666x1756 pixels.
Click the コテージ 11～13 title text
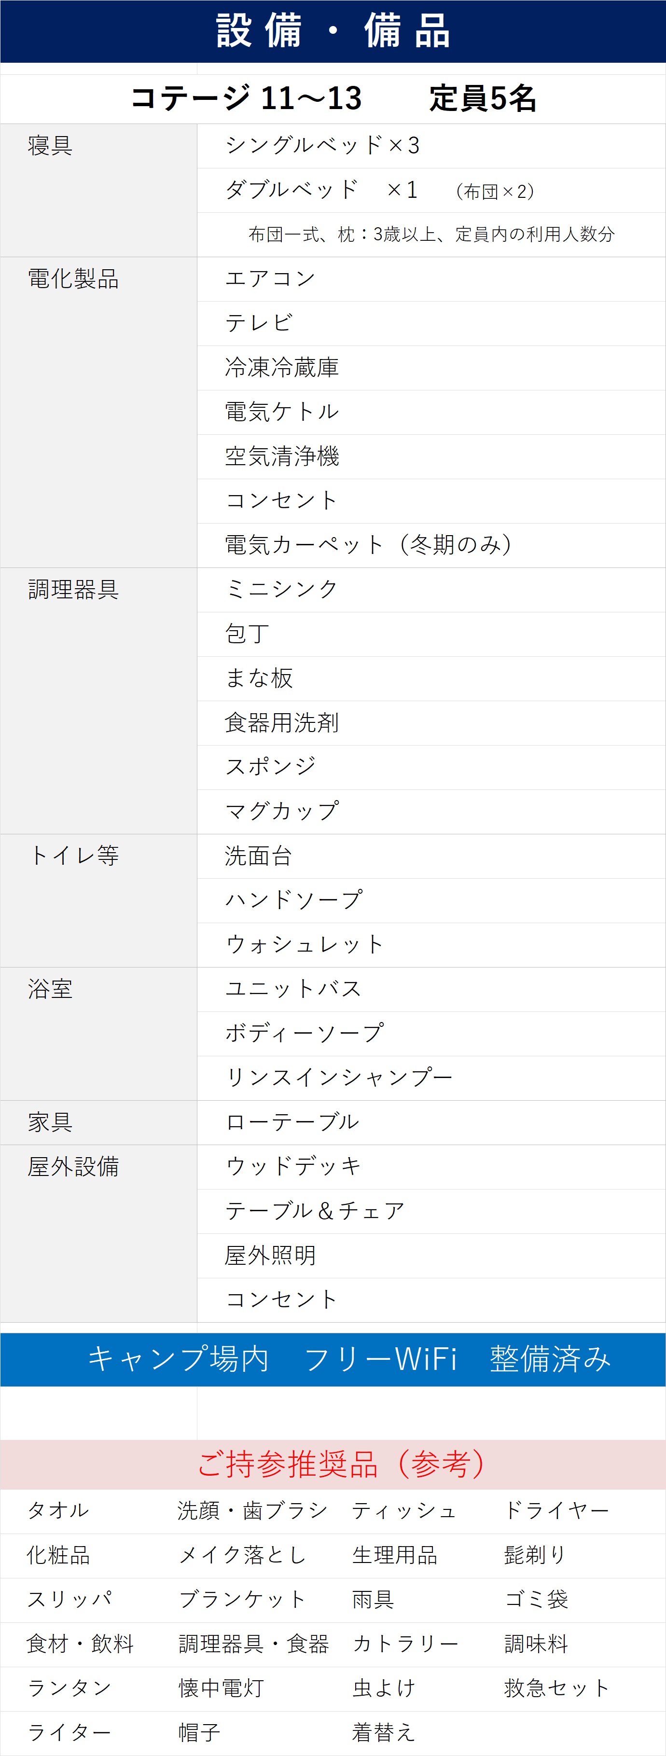(245, 98)
